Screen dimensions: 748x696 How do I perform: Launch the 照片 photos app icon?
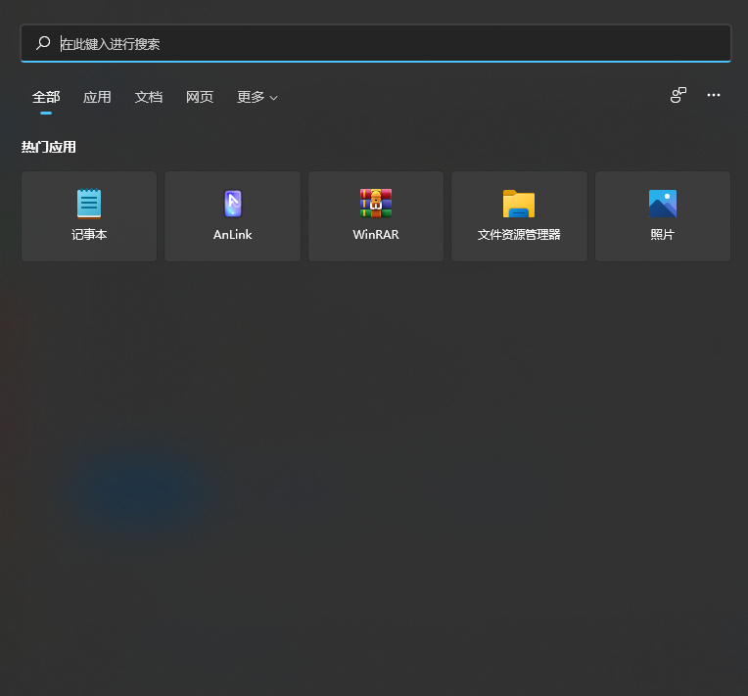pyautogui.click(x=663, y=204)
